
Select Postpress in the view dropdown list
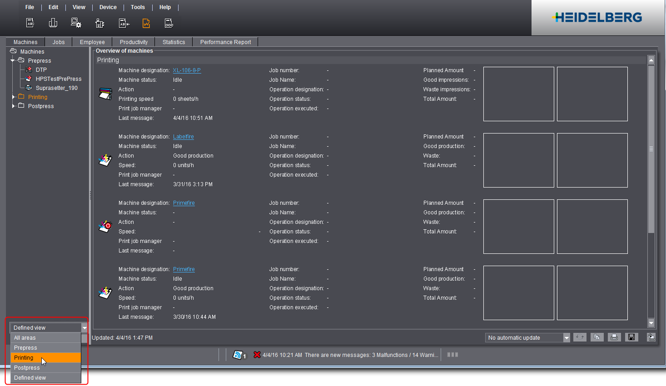(27, 368)
